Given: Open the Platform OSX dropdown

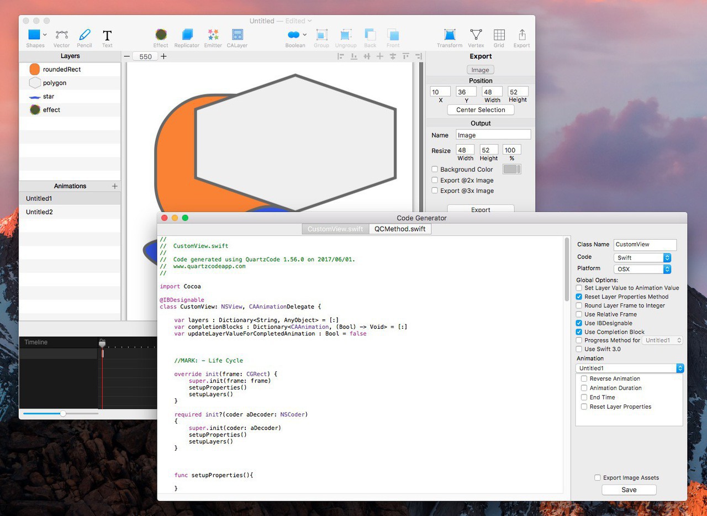Looking at the screenshot, I should (x=642, y=269).
